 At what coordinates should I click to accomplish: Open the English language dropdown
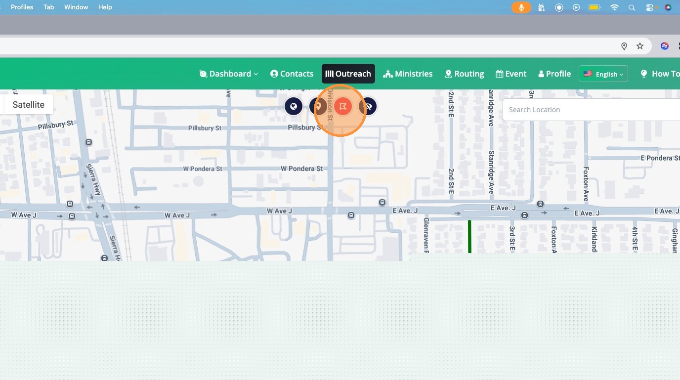pyautogui.click(x=603, y=74)
